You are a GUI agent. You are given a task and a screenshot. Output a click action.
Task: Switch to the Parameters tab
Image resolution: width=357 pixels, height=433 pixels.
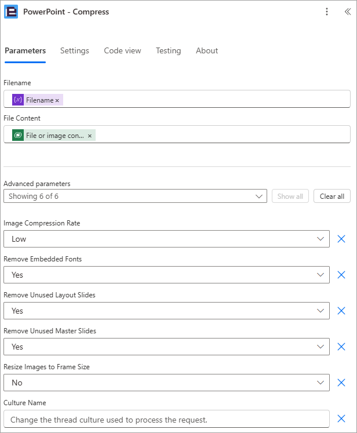point(25,51)
